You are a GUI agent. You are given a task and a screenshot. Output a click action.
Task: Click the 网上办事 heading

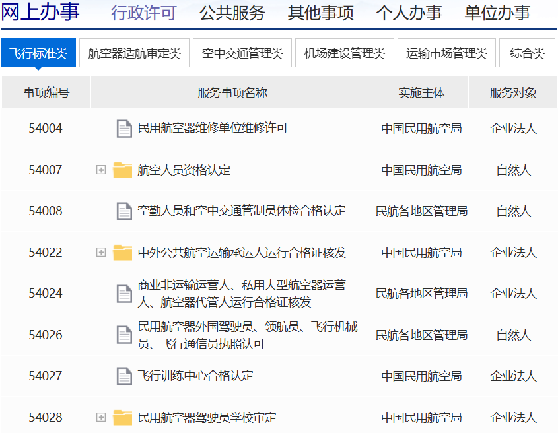click(40, 12)
